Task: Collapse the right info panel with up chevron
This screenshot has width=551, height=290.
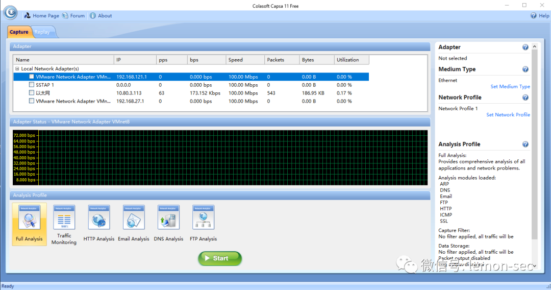Action: tap(535, 46)
